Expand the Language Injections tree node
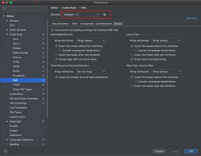Image resolution: width=201 pixels, height=156 pixels. click(x=7, y=140)
